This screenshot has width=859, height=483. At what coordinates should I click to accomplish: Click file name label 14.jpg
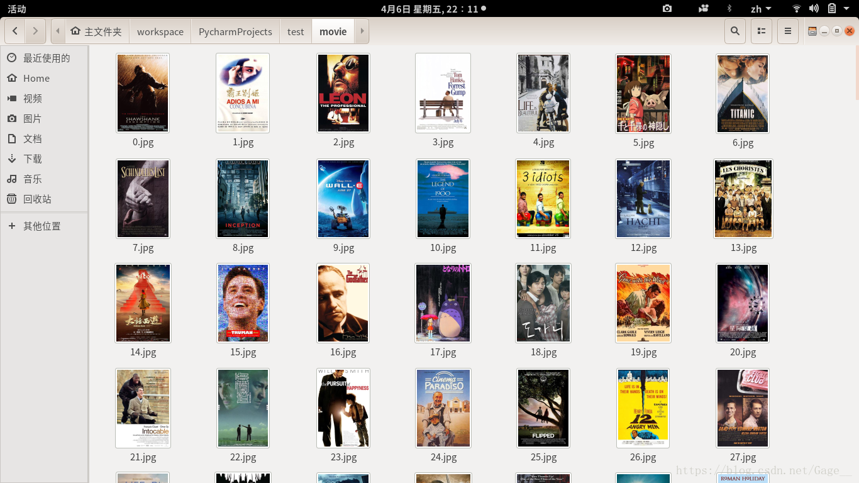tap(143, 352)
